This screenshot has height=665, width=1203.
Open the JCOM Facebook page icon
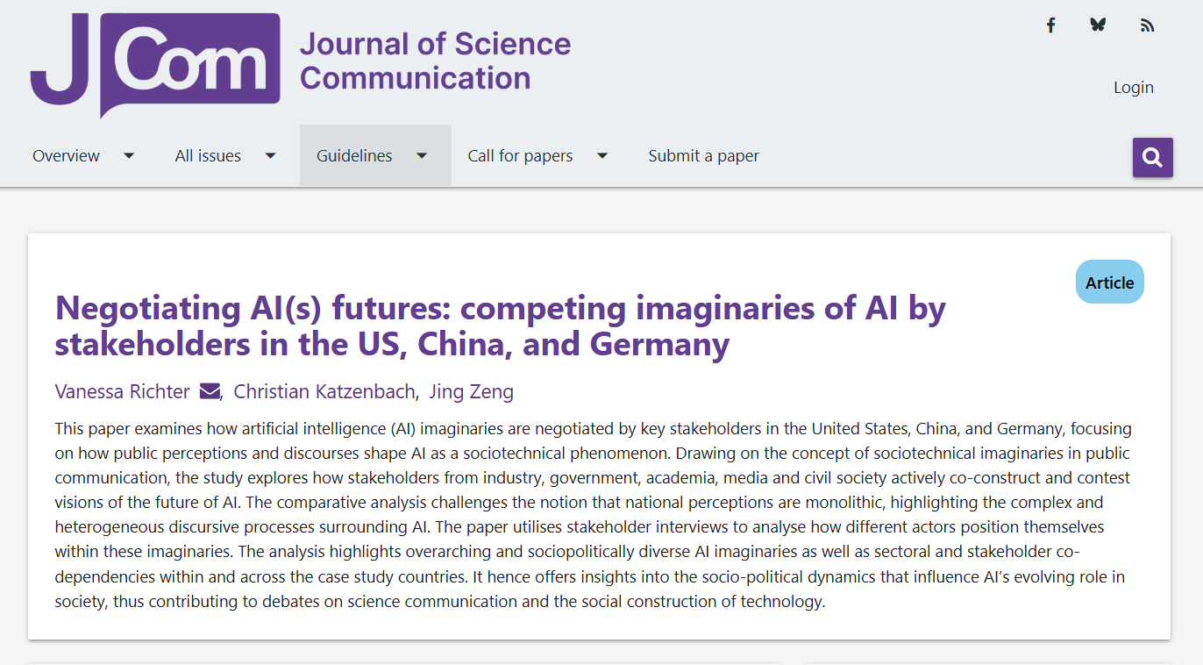click(1050, 25)
